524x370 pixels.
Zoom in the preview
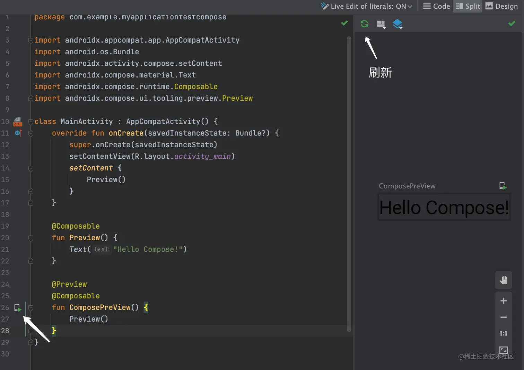pos(504,301)
